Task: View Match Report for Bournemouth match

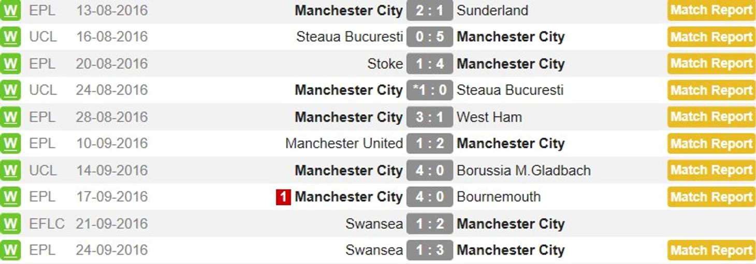Action: pos(711,197)
